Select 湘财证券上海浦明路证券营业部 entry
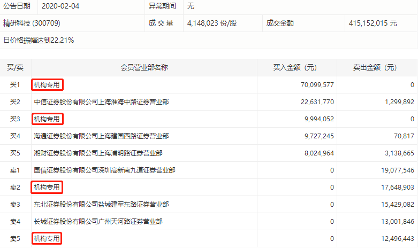418x250 pixels. 98,153
